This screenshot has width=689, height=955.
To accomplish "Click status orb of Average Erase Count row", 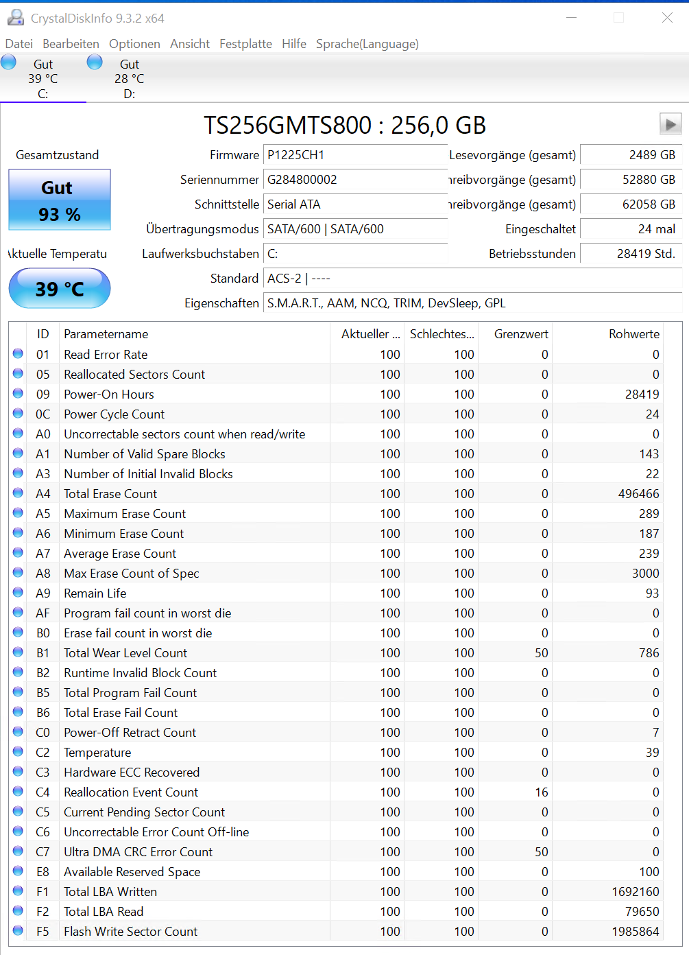I will point(18,553).
